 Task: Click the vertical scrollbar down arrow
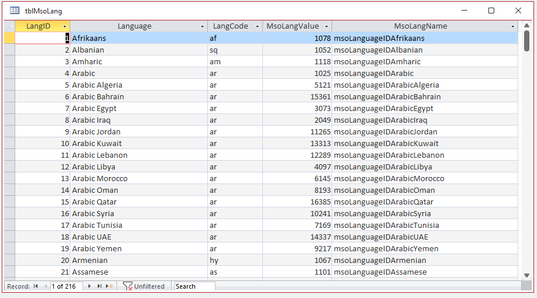pos(526,275)
